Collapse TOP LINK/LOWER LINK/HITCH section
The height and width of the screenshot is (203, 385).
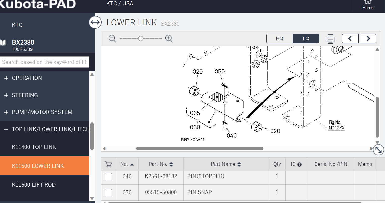(x=6, y=130)
